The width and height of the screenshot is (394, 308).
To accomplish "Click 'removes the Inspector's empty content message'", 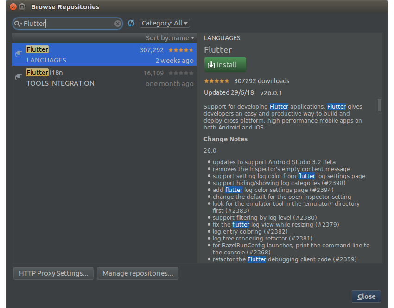I will coord(281,169).
